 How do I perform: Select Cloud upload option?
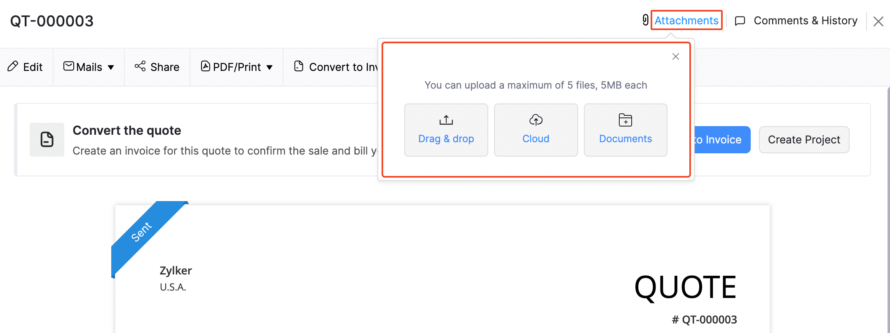point(536,130)
